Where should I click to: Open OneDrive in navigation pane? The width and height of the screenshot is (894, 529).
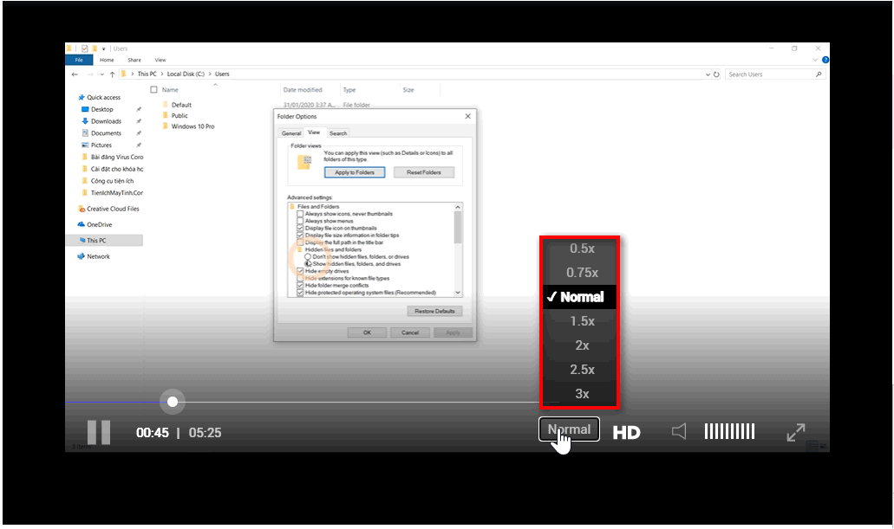[x=99, y=224]
